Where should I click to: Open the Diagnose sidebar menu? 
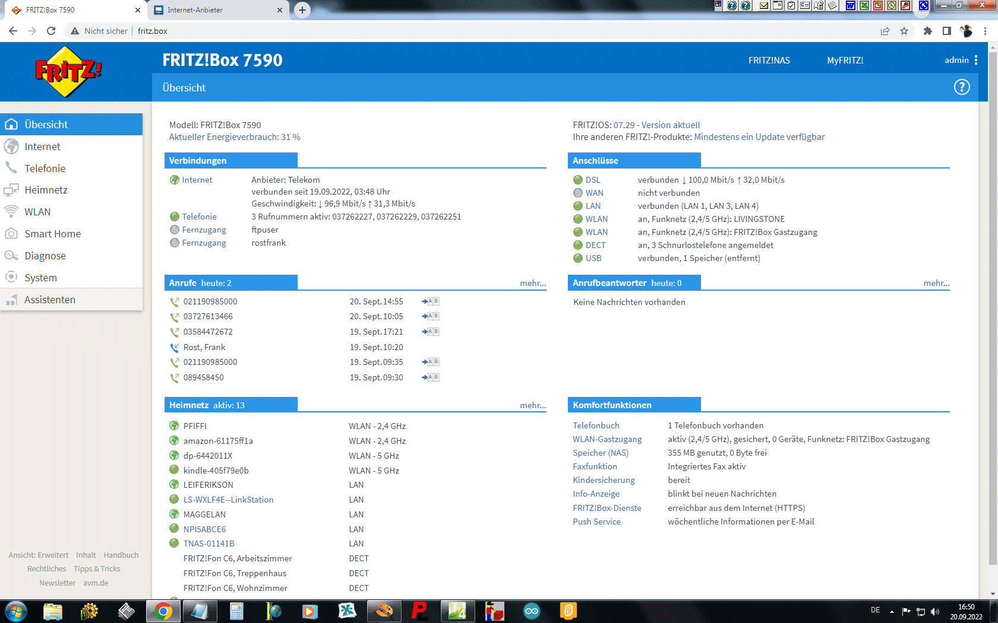(x=71, y=256)
